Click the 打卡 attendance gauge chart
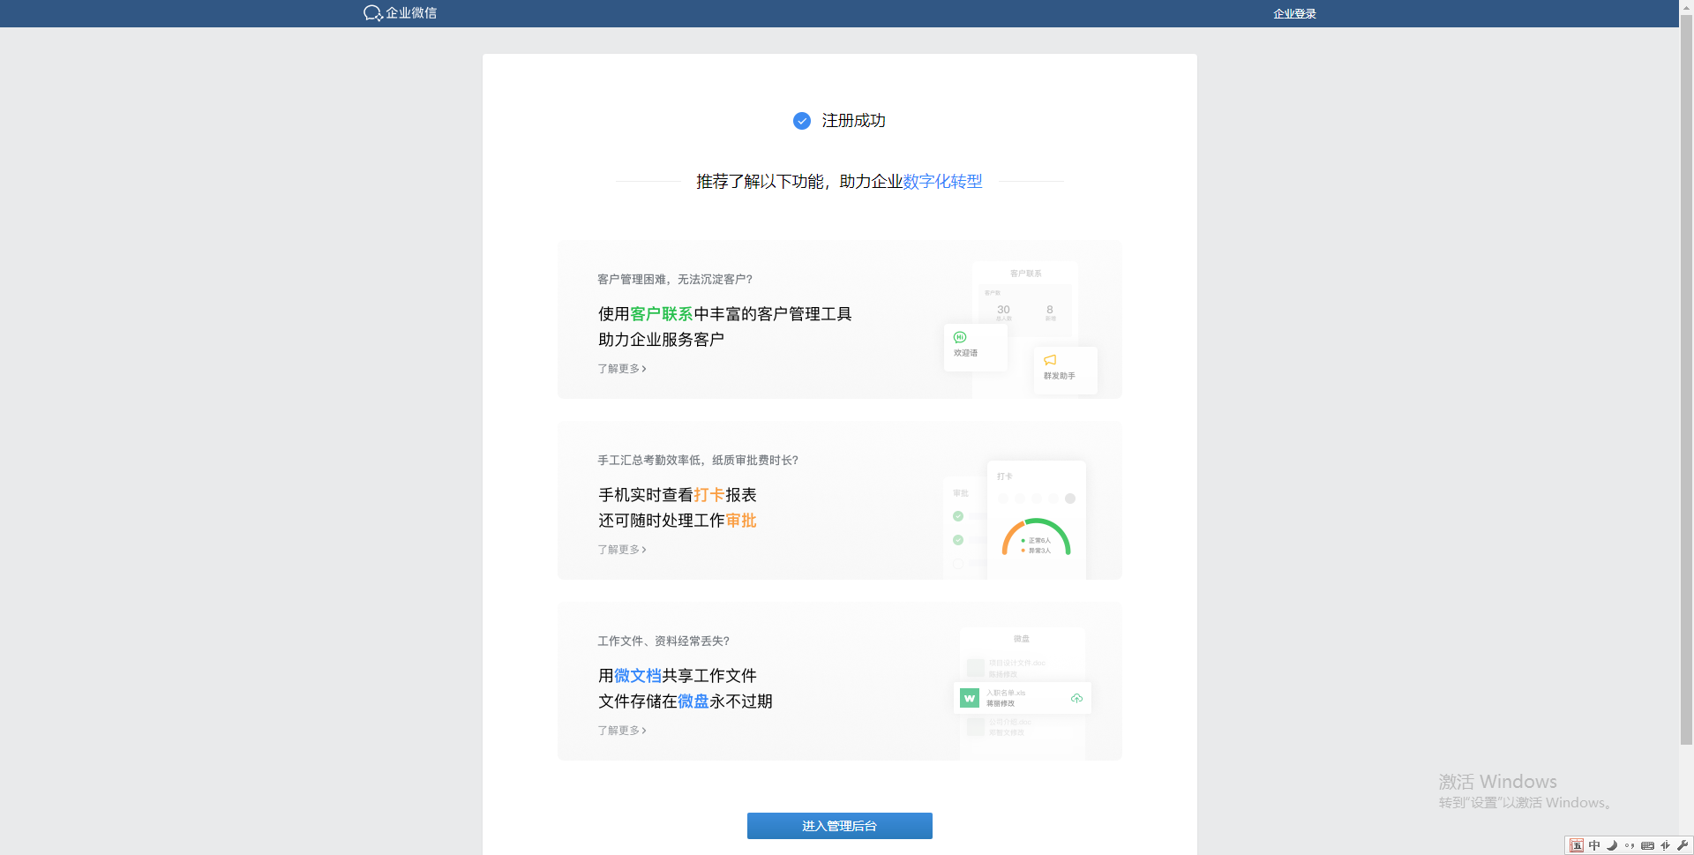 1036,537
